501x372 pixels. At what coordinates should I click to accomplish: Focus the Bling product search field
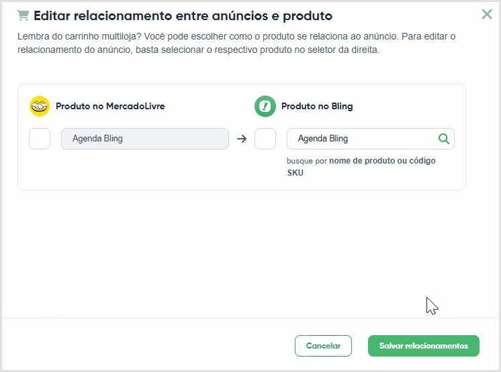(x=371, y=139)
